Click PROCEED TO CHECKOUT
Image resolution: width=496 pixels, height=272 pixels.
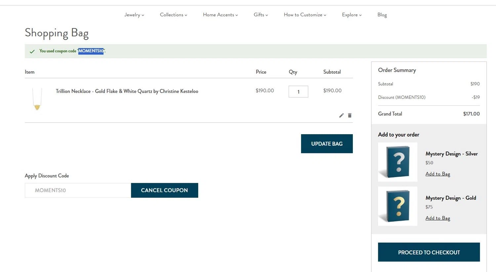click(x=429, y=252)
